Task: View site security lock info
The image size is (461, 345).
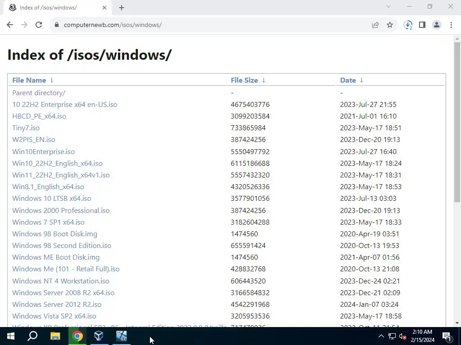Action: tap(57, 25)
